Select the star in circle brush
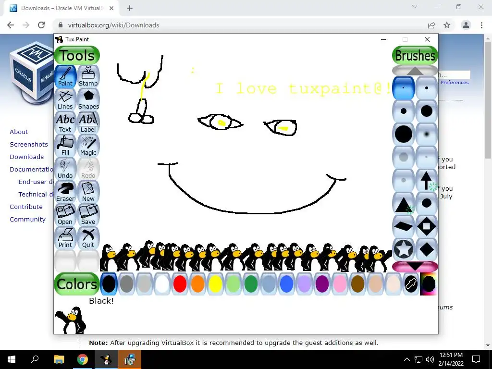492x369 pixels. click(404, 249)
